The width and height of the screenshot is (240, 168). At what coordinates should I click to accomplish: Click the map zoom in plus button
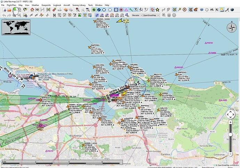[230, 122]
